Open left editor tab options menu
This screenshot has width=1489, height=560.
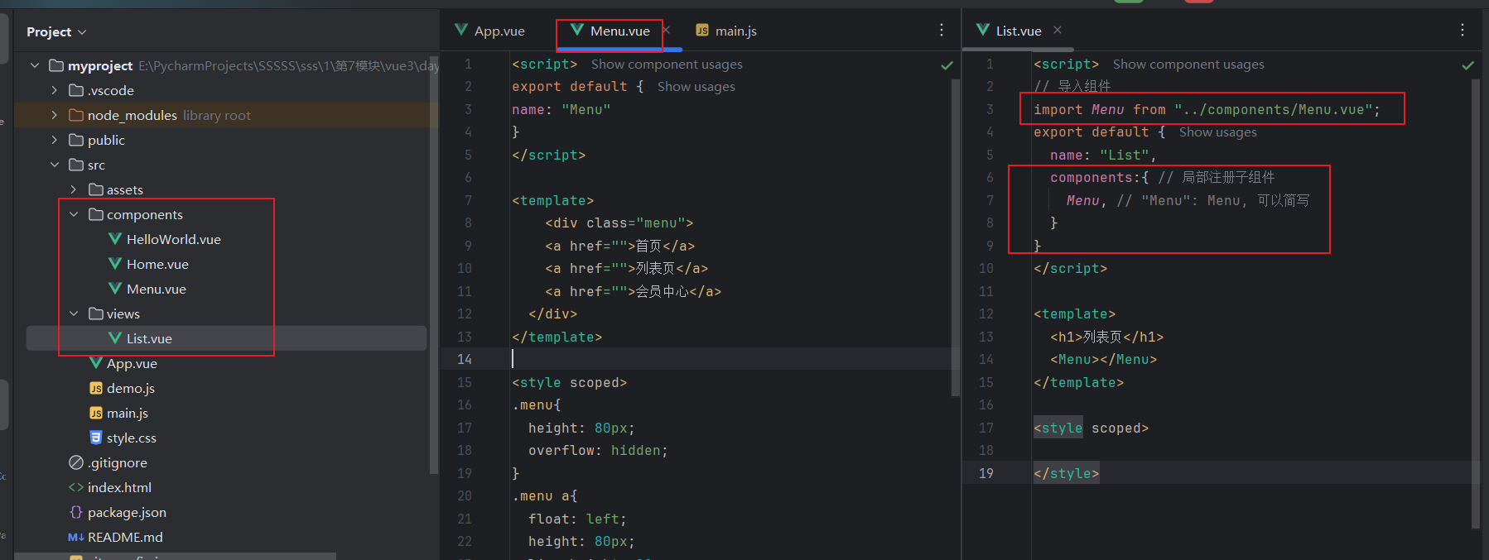click(942, 31)
